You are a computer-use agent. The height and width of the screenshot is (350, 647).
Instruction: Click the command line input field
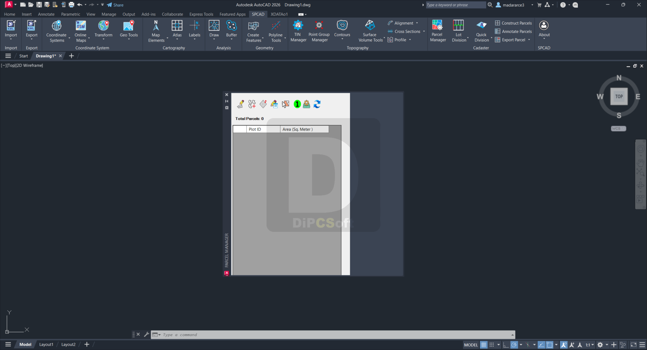[336, 335]
